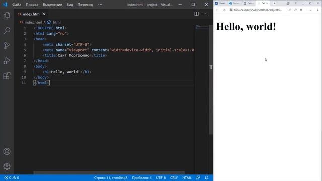Reload the page in the browser
The image size is (322, 181).
[224, 10]
